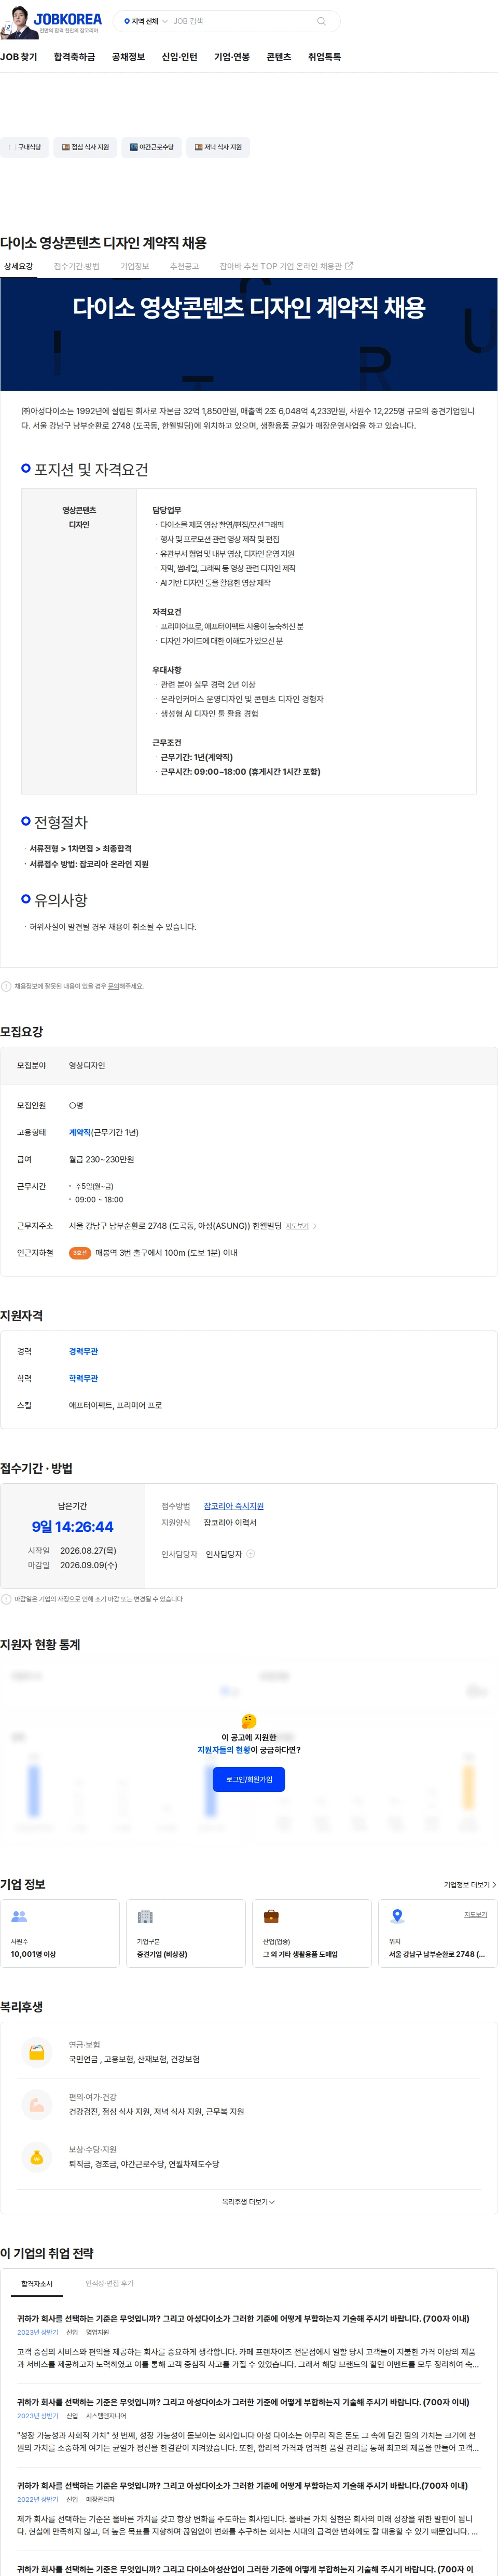Click the 학력무관 link

[83, 1378]
